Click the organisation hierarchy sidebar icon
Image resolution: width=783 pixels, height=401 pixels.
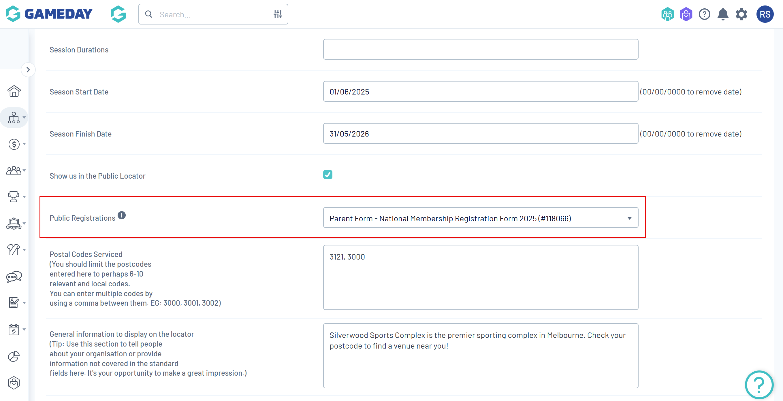click(14, 118)
